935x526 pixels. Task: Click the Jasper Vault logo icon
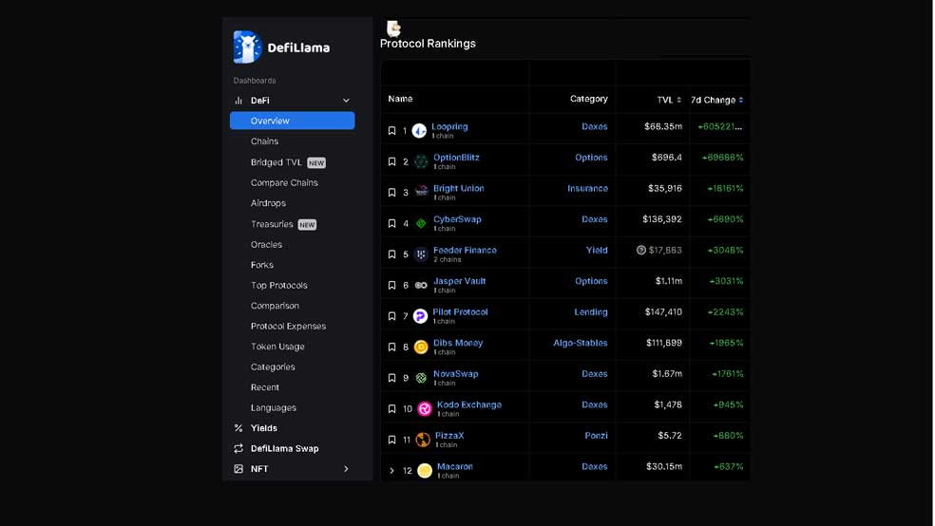[421, 286]
